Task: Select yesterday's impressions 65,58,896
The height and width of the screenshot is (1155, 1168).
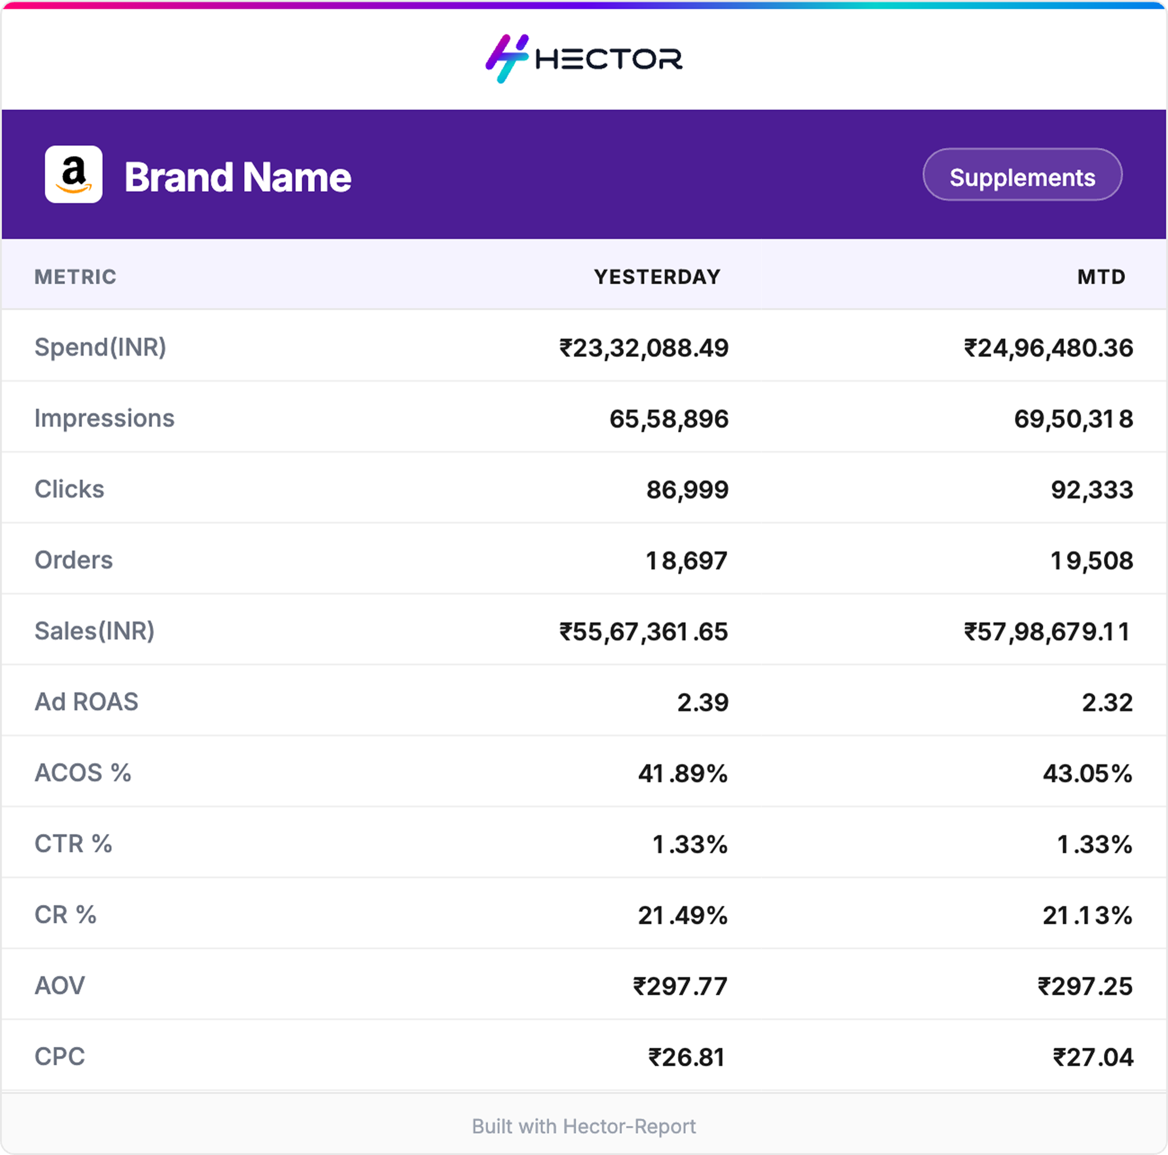Action: [669, 419]
